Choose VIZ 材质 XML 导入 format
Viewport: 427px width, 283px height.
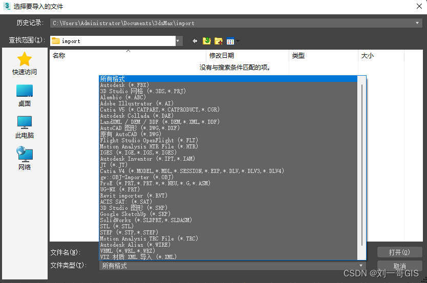click(x=228, y=257)
